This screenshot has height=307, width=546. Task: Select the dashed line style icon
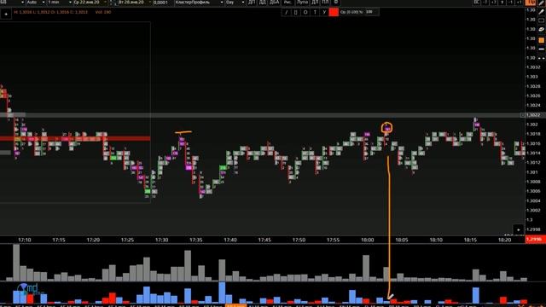pyautogui.click(x=541, y=59)
